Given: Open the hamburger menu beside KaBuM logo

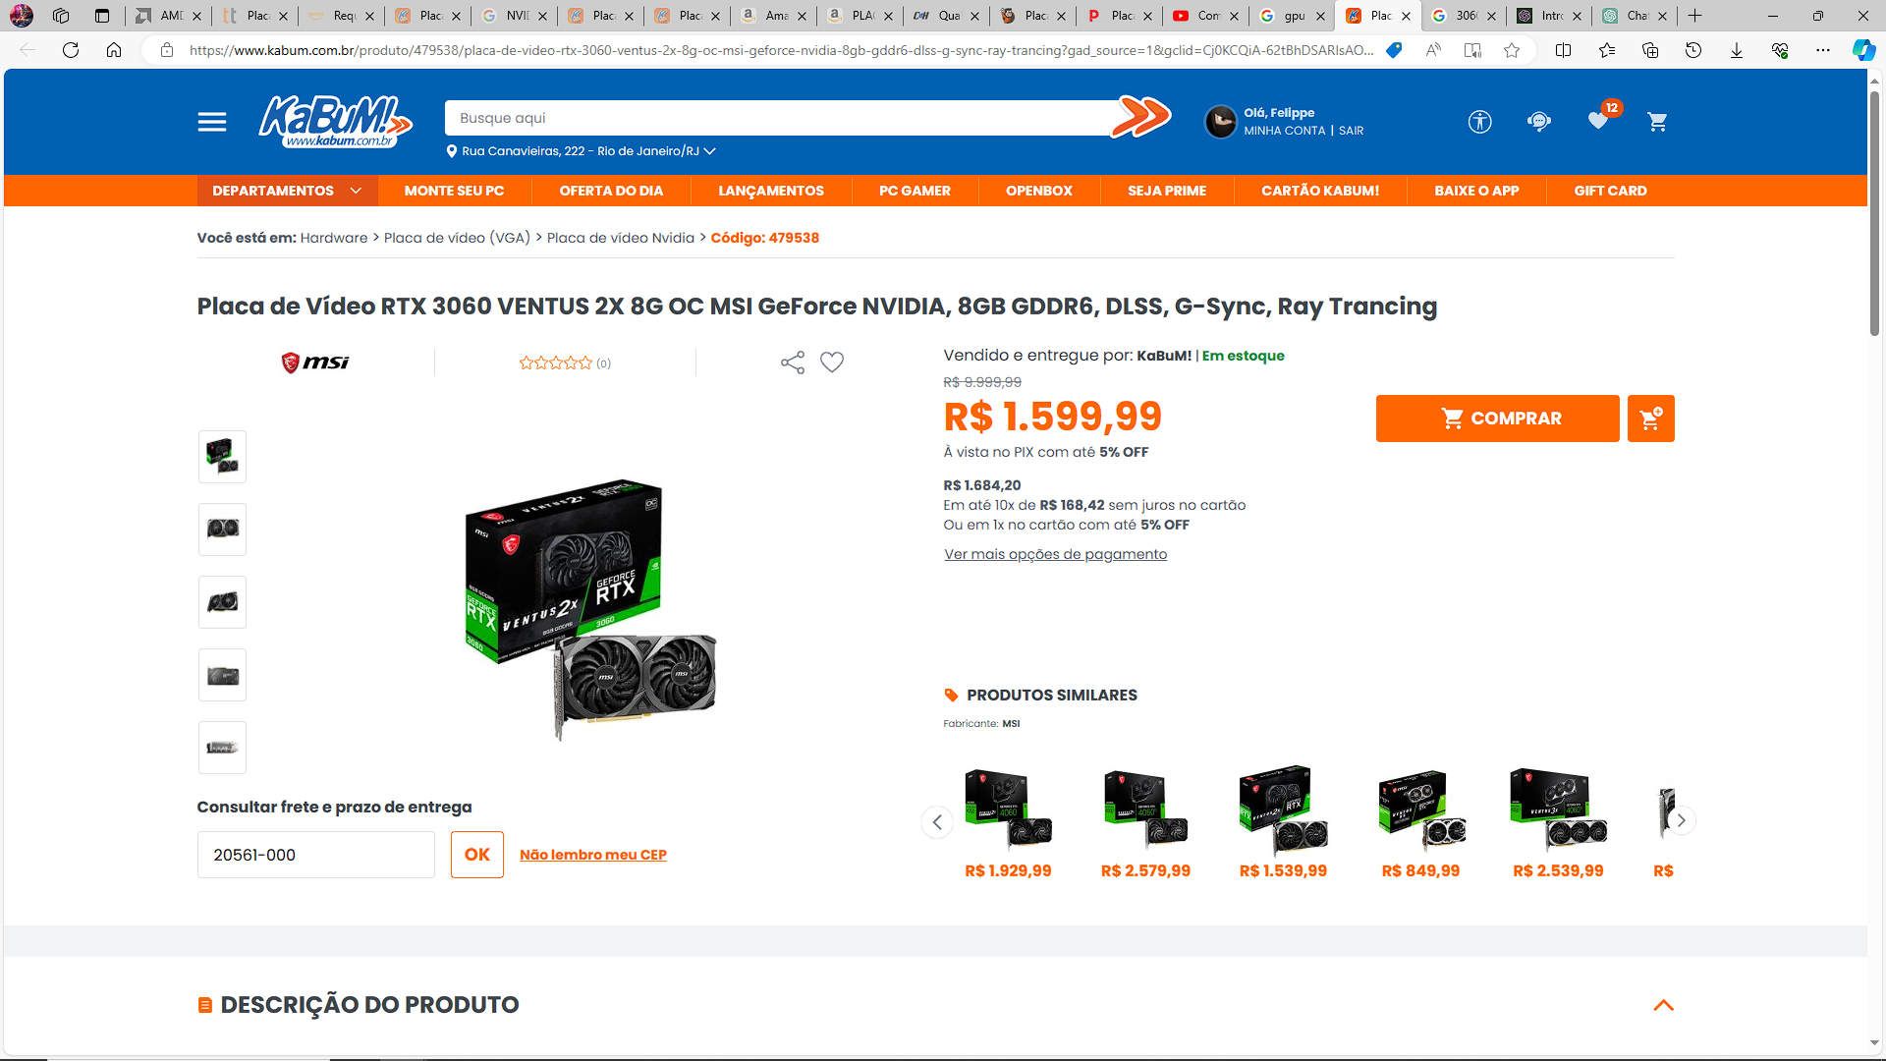Looking at the screenshot, I should tap(212, 122).
